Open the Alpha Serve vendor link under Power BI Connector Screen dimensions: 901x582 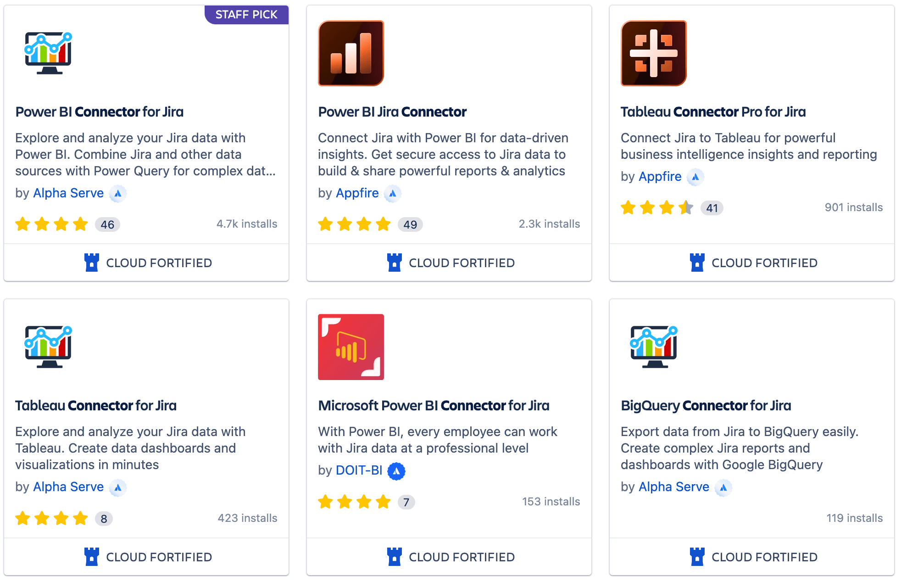[x=68, y=193]
